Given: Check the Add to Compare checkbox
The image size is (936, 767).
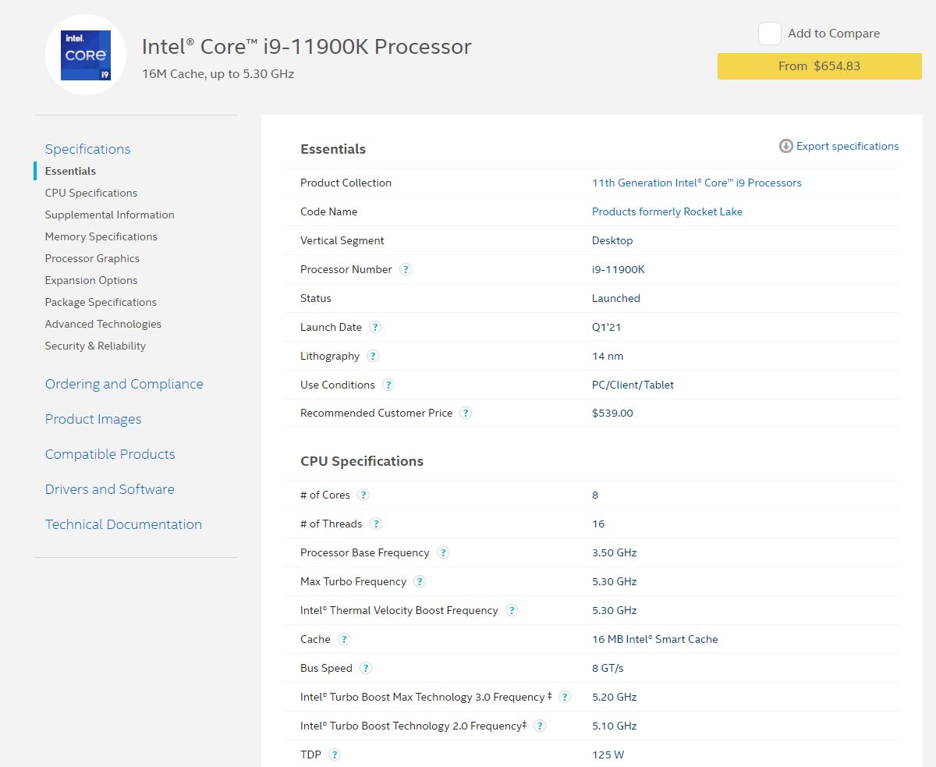Looking at the screenshot, I should pyautogui.click(x=770, y=34).
